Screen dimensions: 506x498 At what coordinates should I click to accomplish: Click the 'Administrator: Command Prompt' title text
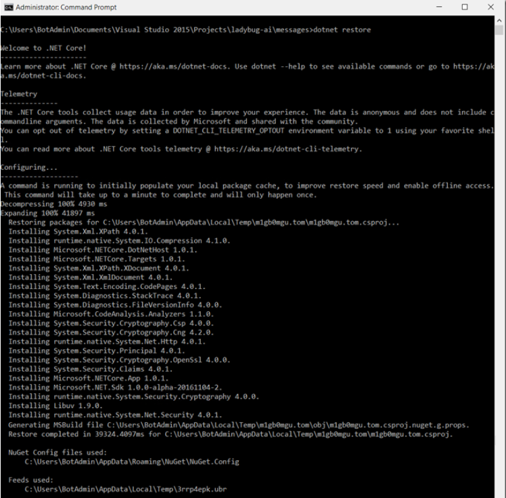(66, 7)
